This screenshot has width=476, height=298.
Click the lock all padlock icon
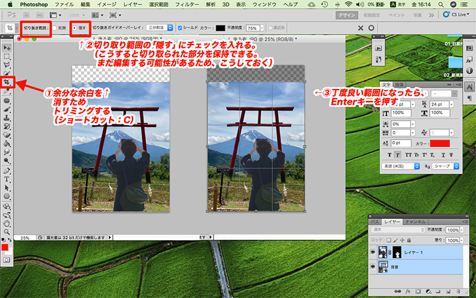coord(409,240)
